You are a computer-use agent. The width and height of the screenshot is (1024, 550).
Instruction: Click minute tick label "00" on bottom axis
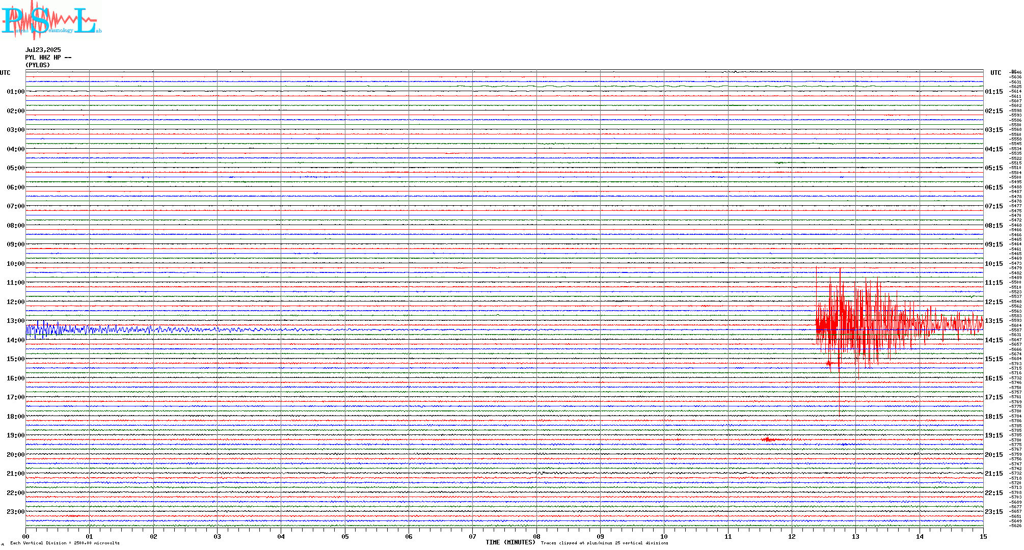(25, 536)
